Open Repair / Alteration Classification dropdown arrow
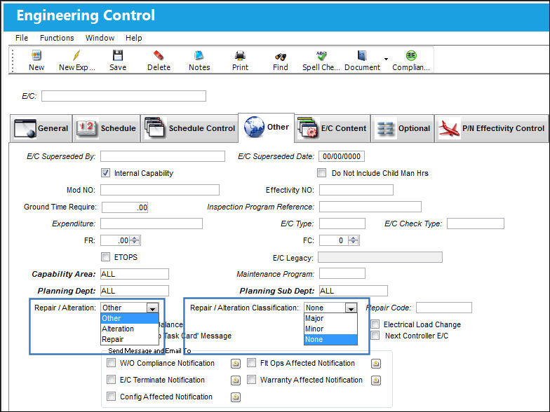 point(351,308)
